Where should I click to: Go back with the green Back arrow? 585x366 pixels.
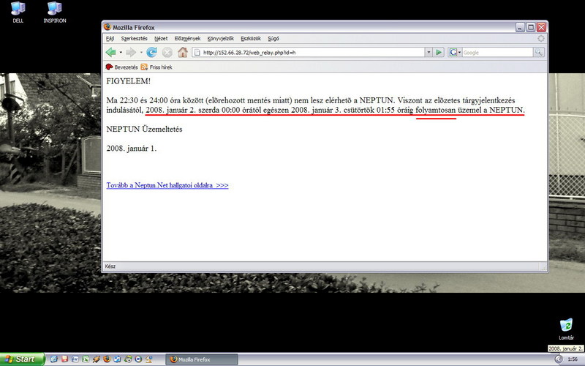click(111, 52)
